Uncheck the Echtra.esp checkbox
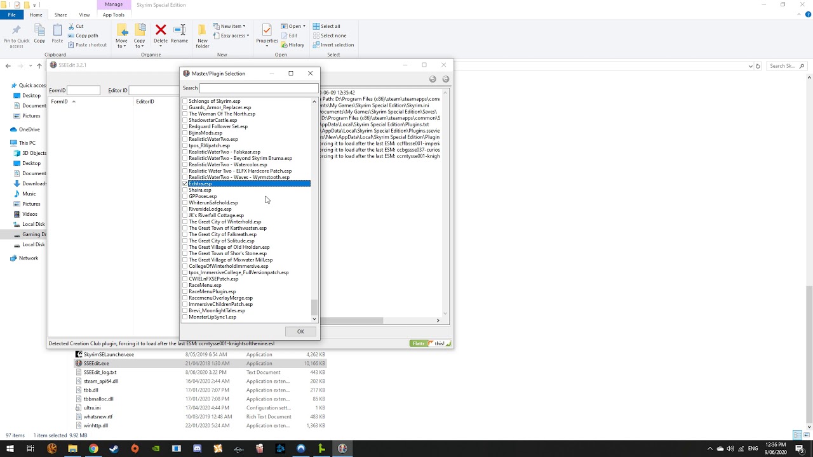Viewport: 813px width, 457px height. coord(185,183)
